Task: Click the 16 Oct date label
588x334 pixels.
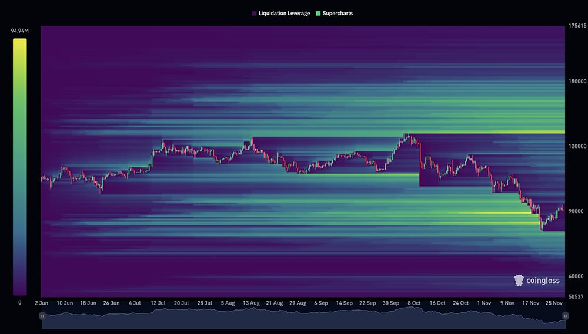Action: tap(437, 303)
